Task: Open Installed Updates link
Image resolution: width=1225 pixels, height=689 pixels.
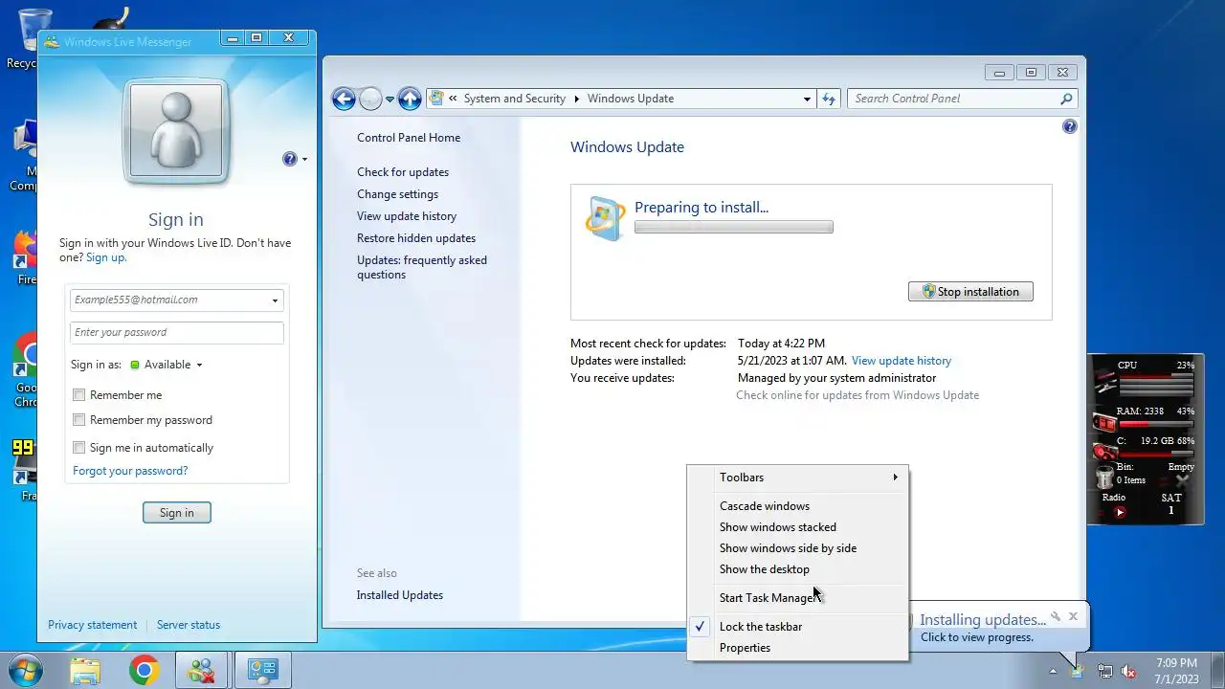Action: (x=400, y=595)
